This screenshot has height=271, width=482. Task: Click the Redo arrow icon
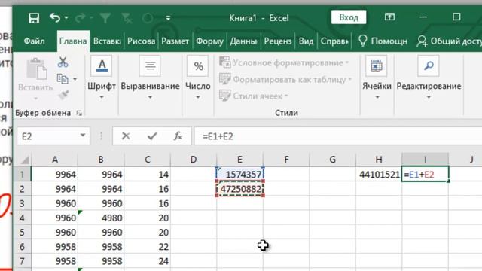(80, 18)
